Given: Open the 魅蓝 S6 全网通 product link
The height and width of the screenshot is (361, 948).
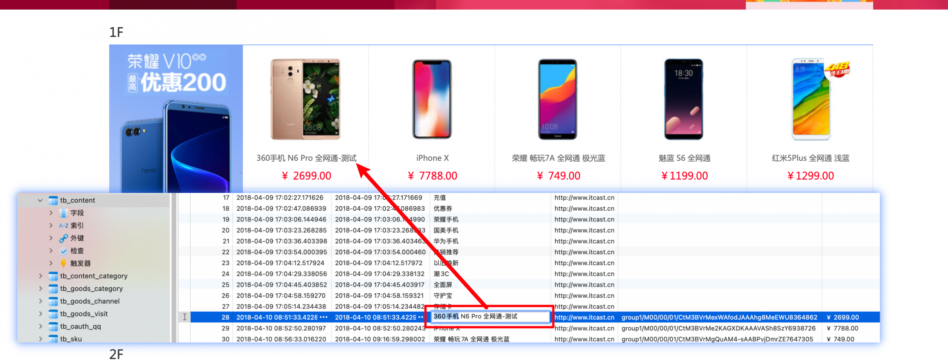Looking at the screenshot, I should pyautogui.click(x=684, y=158).
